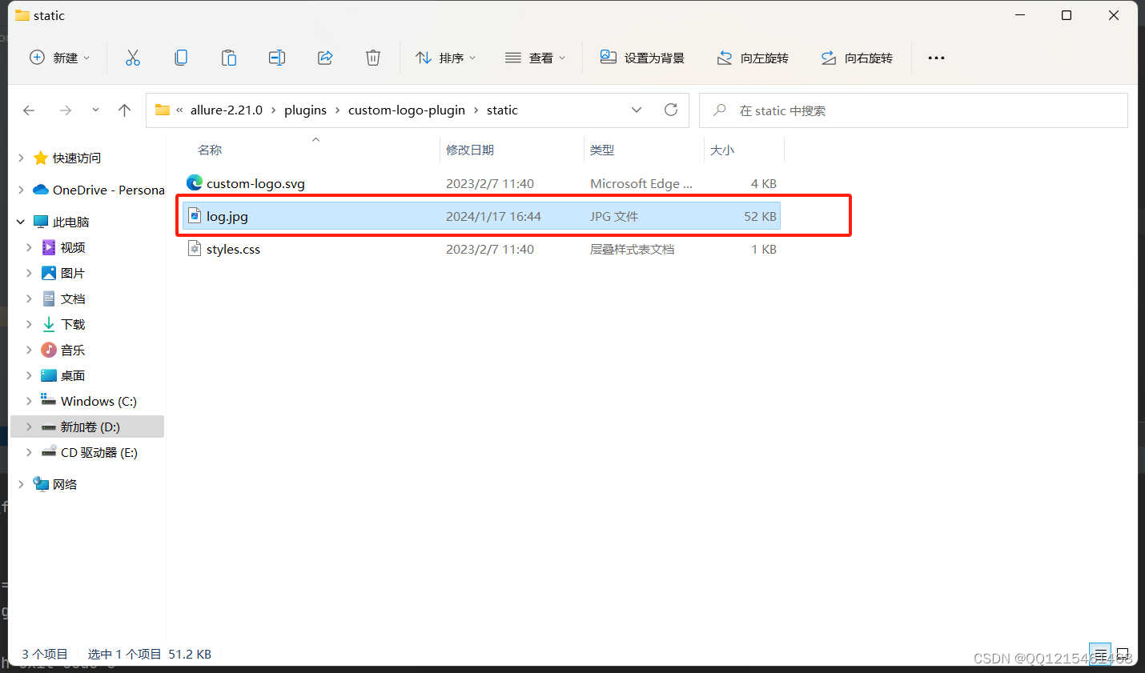Open recent locations chevron dropdown

pyautogui.click(x=95, y=110)
